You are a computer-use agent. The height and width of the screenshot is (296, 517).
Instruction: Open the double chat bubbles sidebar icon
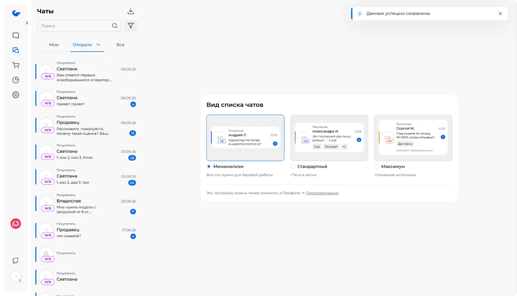pyautogui.click(x=16, y=51)
